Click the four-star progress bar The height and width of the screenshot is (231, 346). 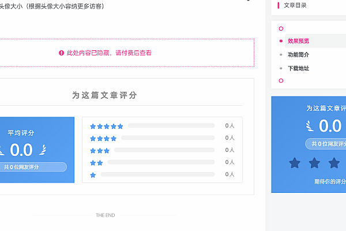[x=168, y=137]
